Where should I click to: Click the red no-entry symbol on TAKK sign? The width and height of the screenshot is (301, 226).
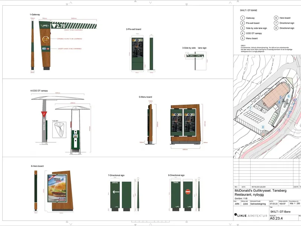pyautogui.click(x=188, y=192)
